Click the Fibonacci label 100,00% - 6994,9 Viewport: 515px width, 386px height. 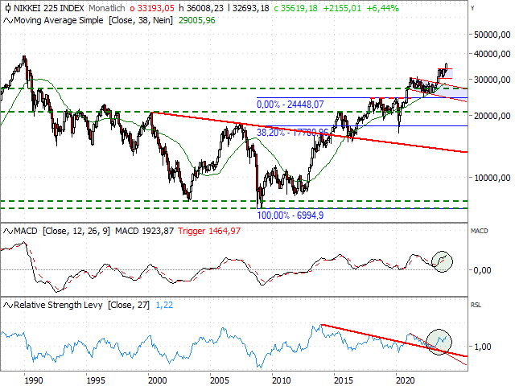coord(290,216)
